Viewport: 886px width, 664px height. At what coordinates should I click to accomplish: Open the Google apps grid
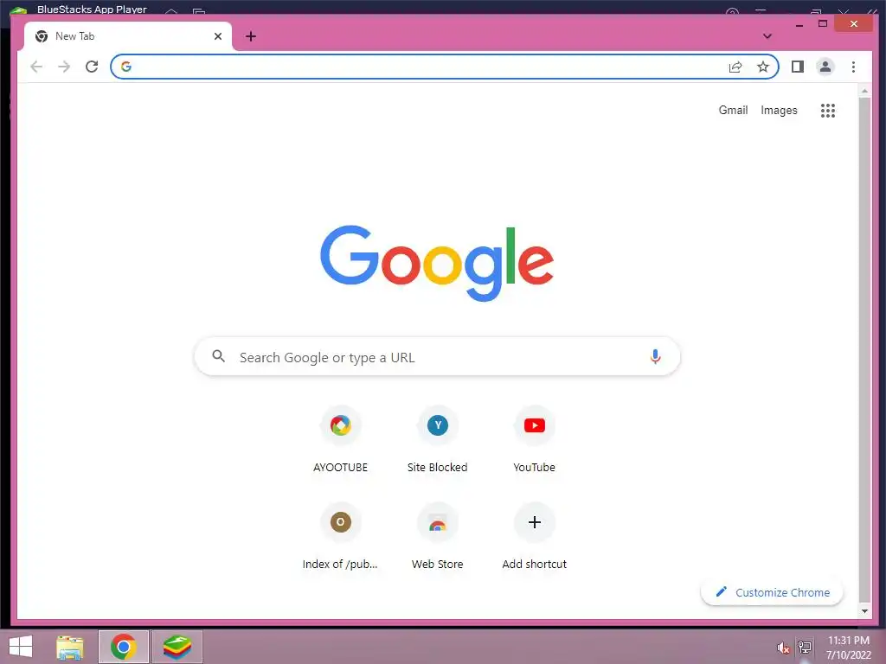(828, 111)
